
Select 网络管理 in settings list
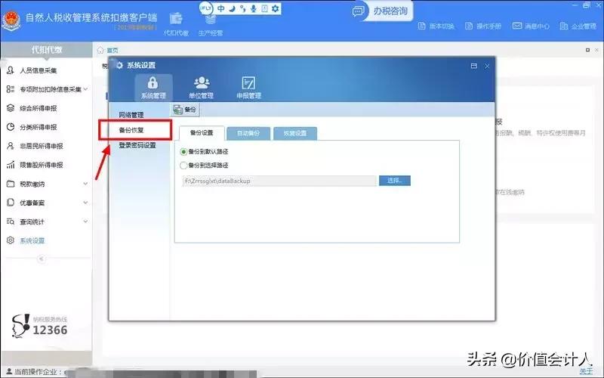click(131, 115)
